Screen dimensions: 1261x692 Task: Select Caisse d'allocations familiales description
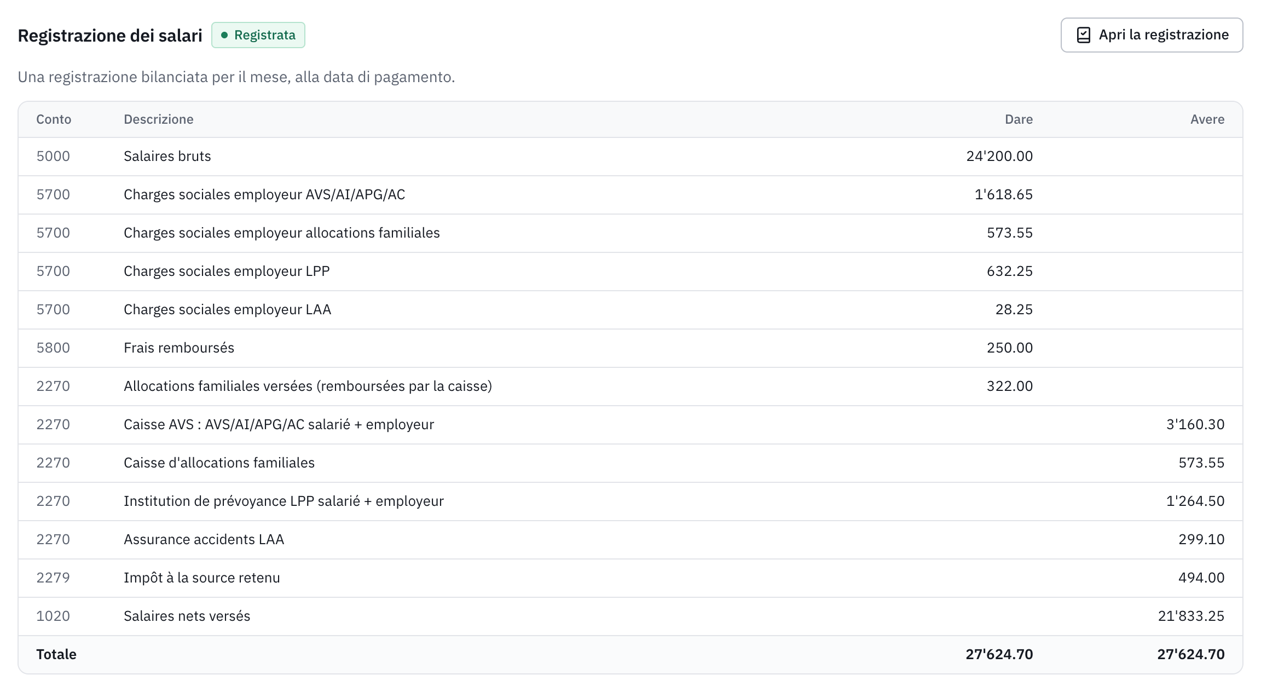(219, 463)
